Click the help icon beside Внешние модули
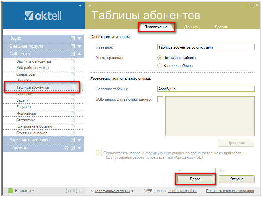The height and width of the screenshot is (197, 262). click(x=73, y=46)
